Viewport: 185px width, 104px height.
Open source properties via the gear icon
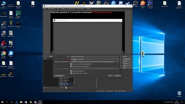66,88
